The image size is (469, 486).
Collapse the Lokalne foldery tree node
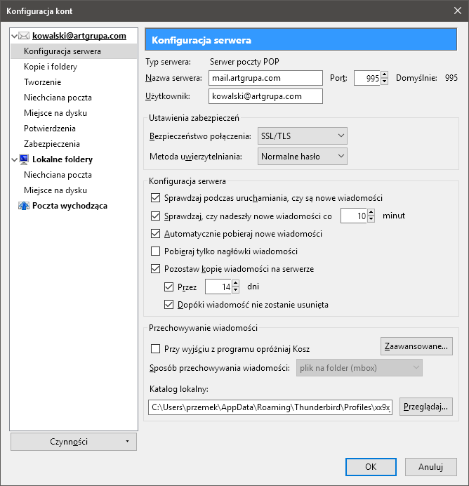[14, 159]
